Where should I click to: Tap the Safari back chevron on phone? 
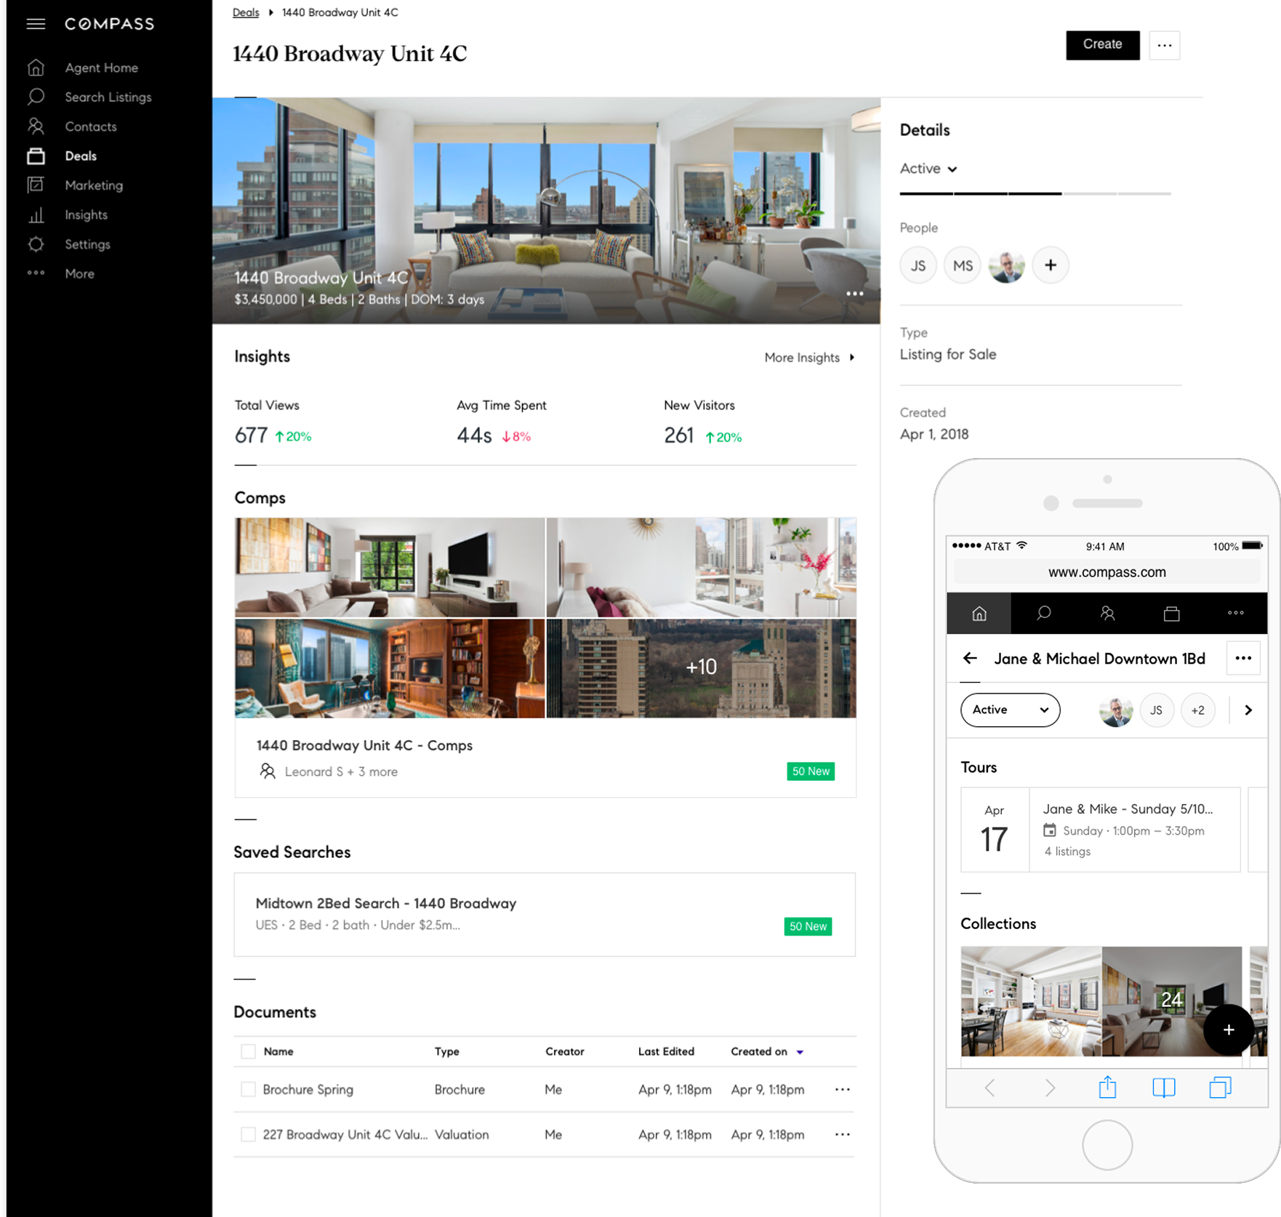tap(989, 1088)
